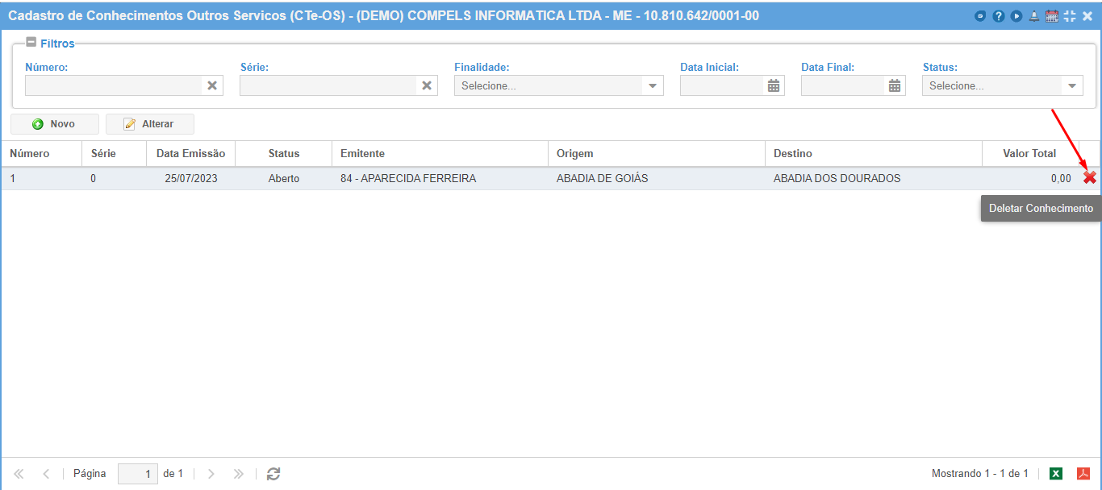Click the play video tutorial icon
This screenshot has width=1102, height=490.
tap(1016, 16)
